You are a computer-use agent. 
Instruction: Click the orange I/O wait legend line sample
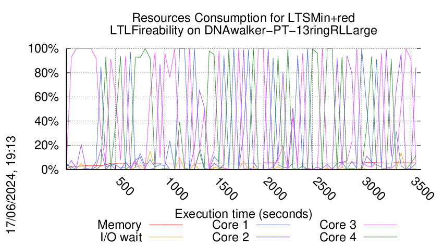166,237
